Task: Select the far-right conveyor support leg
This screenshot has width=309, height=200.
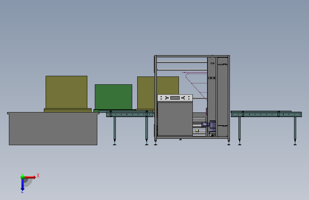Action: (x=295, y=131)
